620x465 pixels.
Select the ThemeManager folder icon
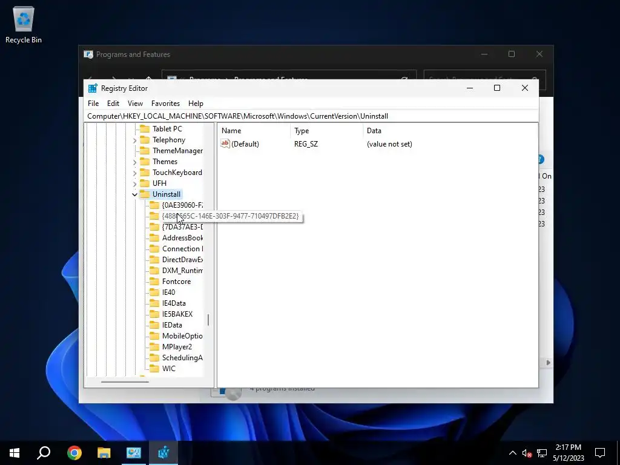[145, 151]
